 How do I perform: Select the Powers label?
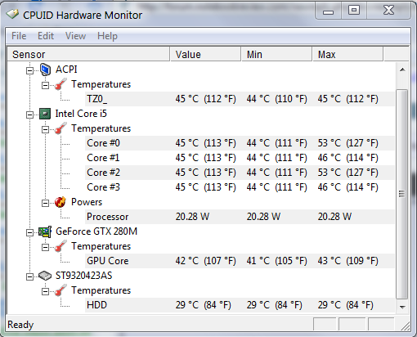tap(87, 202)
